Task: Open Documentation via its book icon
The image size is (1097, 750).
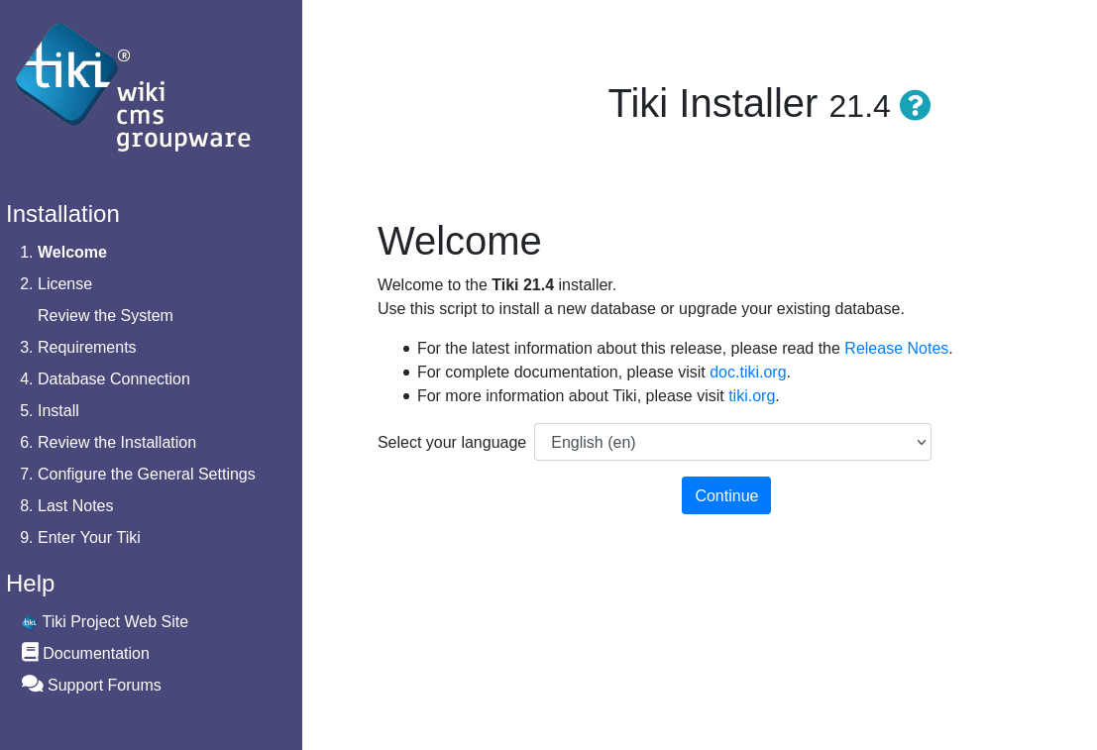Action: (30, 652)
